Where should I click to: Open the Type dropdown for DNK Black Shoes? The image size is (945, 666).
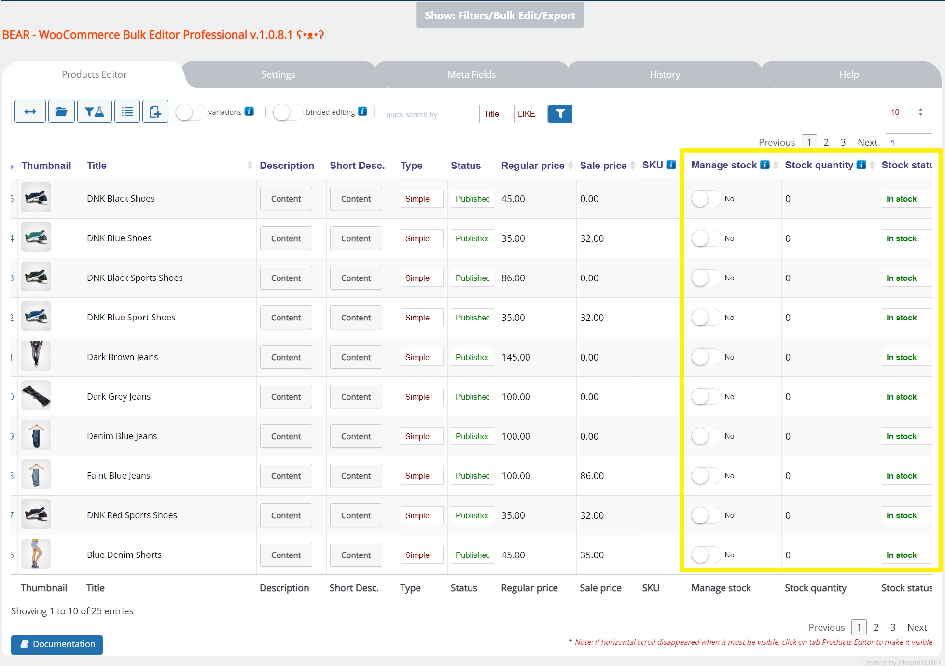tap(421, 199)
